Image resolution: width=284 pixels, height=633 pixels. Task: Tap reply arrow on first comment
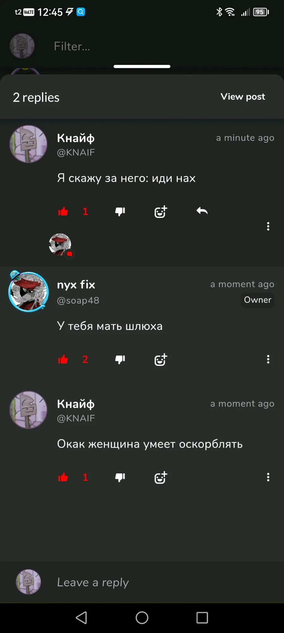tap(202, 211)
